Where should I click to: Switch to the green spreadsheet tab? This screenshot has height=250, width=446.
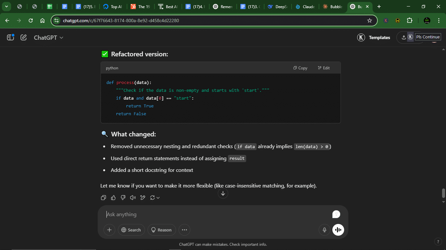[x=50, y=7]
